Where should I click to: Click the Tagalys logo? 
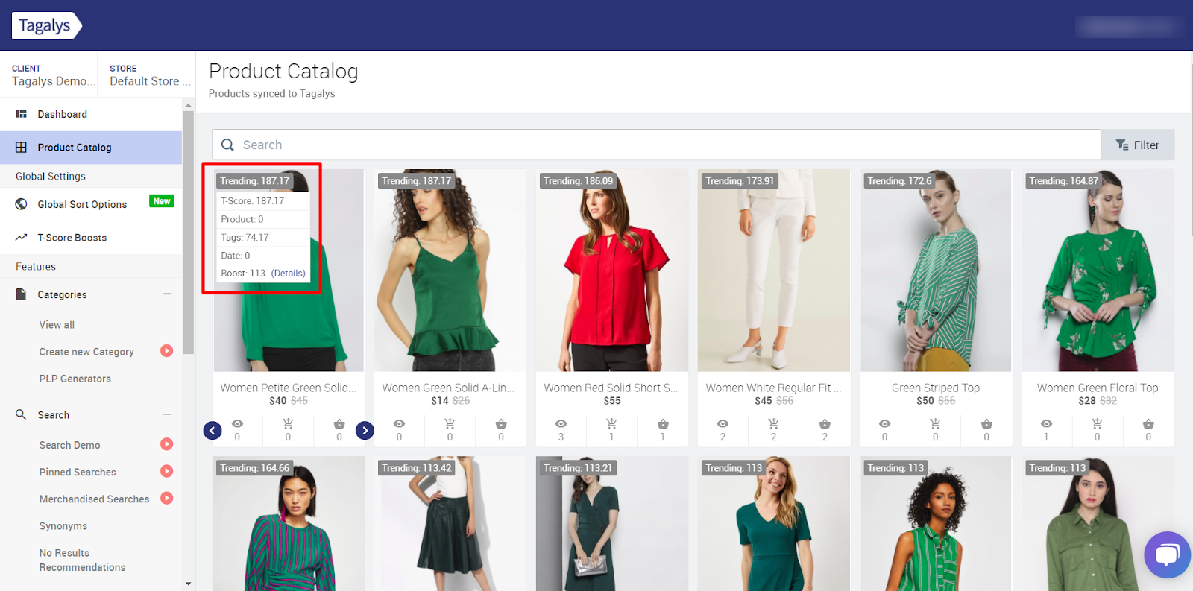(46, 25)
